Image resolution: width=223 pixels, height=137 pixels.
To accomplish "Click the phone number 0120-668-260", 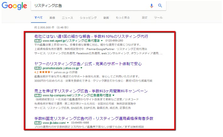I will (114, 41).
